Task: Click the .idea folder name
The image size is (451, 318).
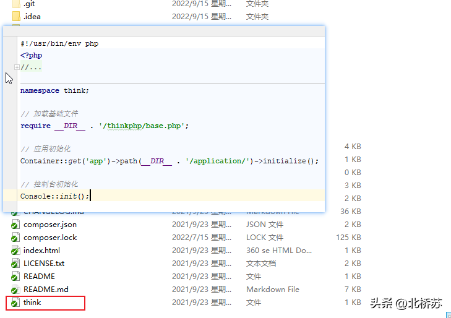Action: [32, 16]
